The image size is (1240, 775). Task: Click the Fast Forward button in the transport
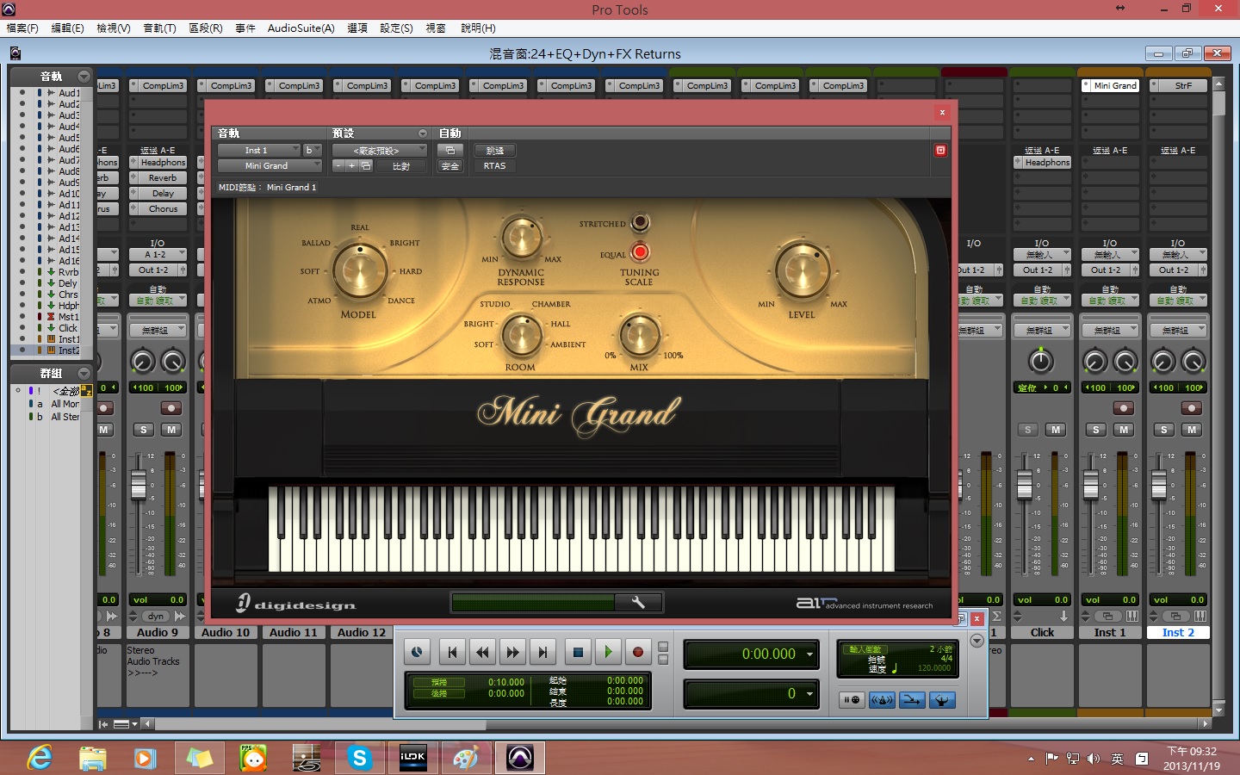[x=512, y=653]
